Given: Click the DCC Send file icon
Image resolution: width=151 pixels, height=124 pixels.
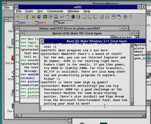Looking at the screenshot, I should point(85,17).
